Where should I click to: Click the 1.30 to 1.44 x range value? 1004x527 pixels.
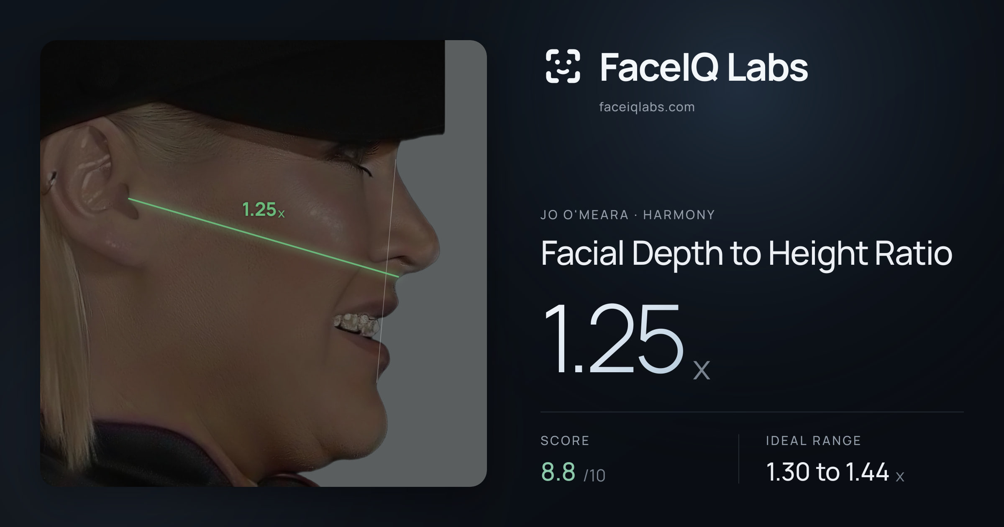coord(835,472)
